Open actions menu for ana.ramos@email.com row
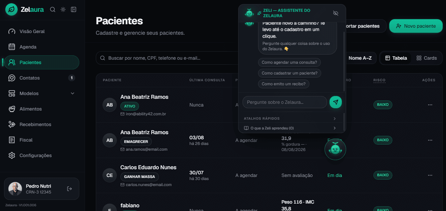The width and height of the screenshot is (446, 211). (430, 140)
